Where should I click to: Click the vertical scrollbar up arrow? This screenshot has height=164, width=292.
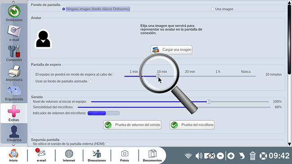coord(289,2)
